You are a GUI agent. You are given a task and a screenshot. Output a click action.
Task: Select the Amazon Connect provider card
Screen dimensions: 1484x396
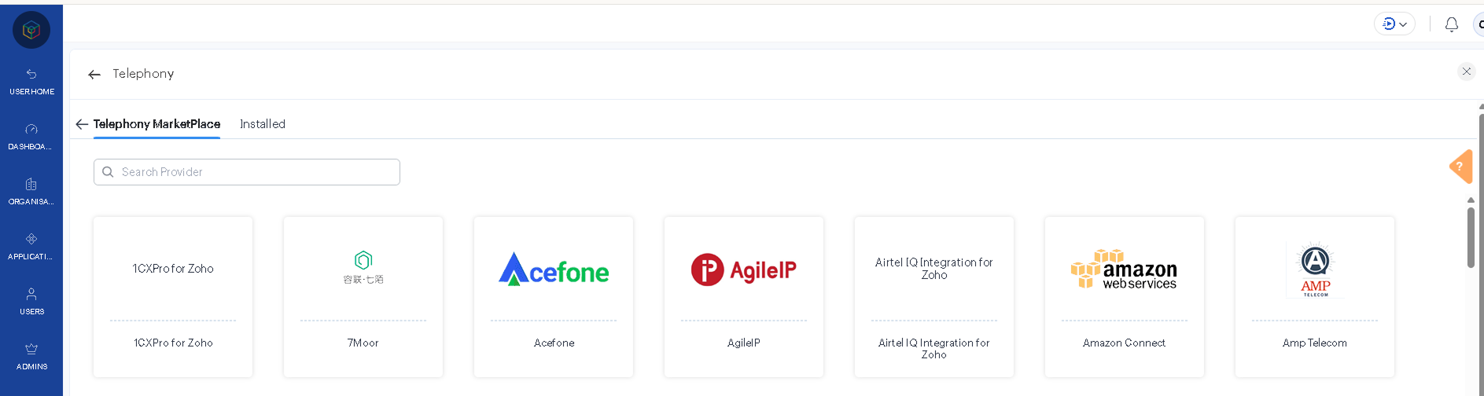click(x=1125, y=296)
